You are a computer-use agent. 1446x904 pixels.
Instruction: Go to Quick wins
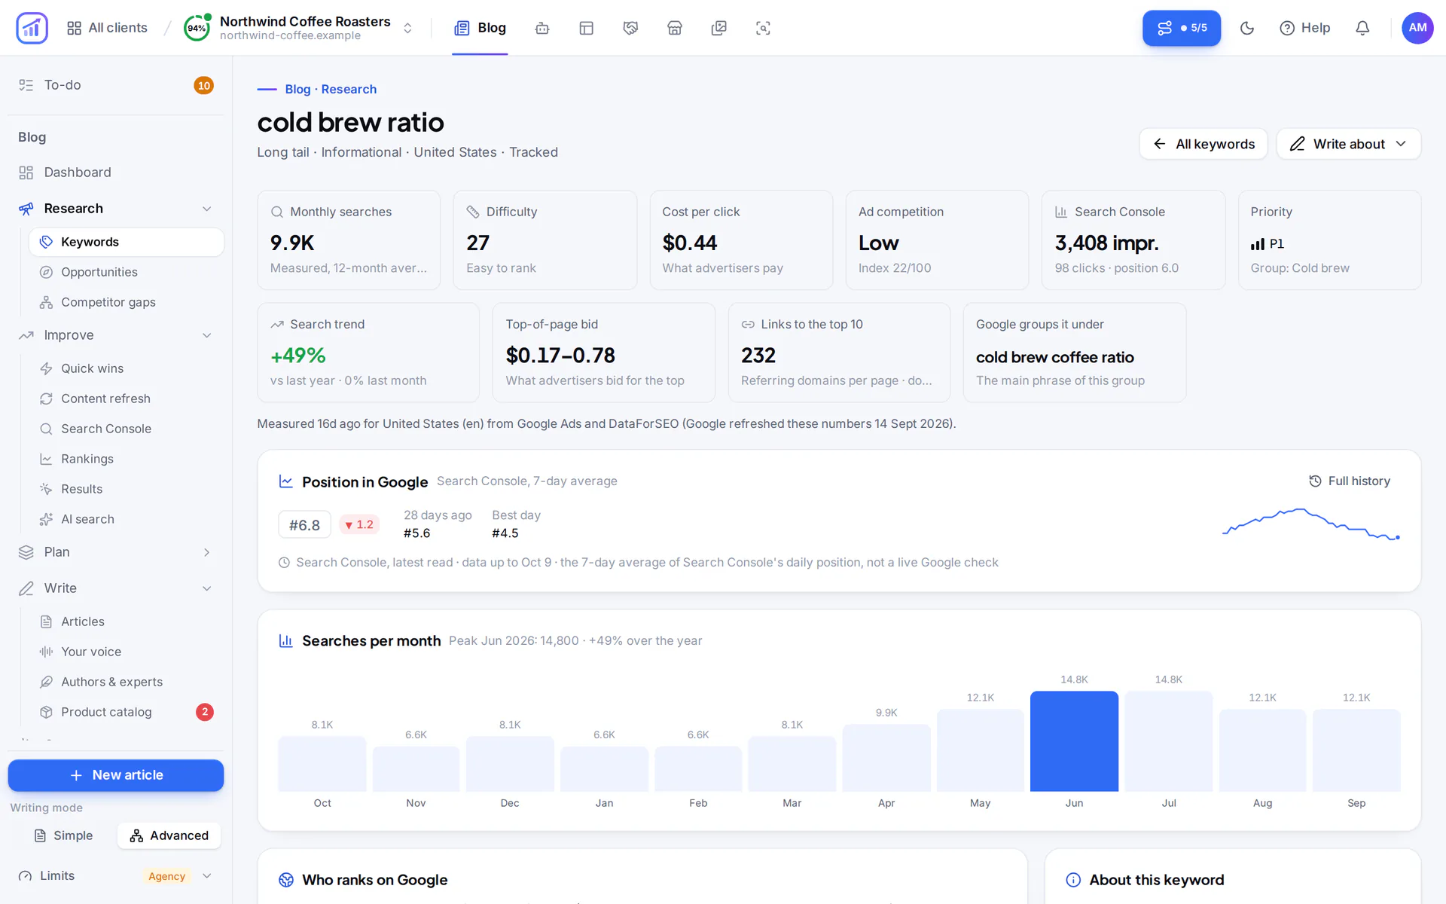[127, 368]
